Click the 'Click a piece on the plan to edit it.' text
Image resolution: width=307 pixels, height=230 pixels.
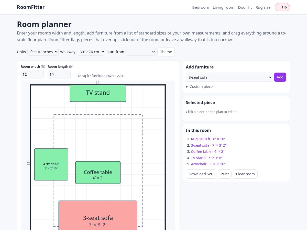(x=212, y=112)
